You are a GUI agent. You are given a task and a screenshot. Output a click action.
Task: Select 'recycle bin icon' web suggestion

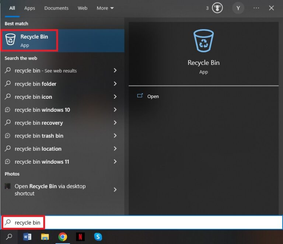pyautogui.click(x=33, y=97)
